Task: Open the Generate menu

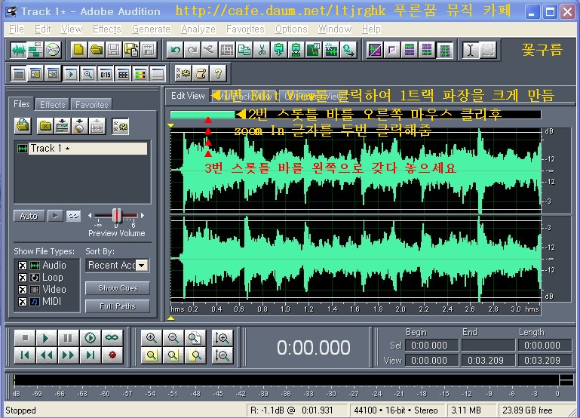Action: [151, 29]
